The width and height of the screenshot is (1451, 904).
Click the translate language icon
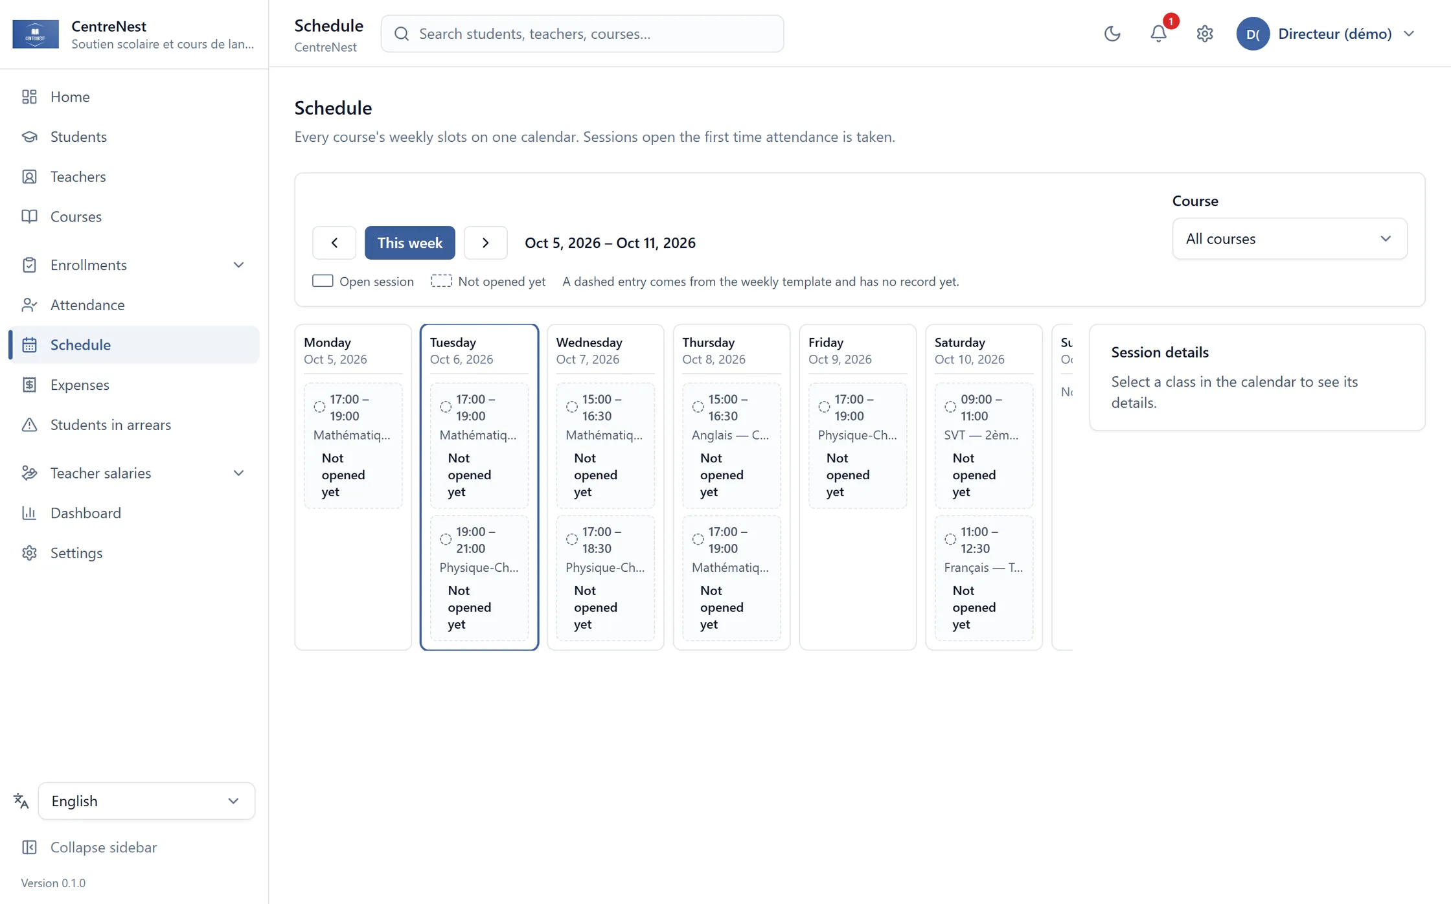click(x=21, y=801)
